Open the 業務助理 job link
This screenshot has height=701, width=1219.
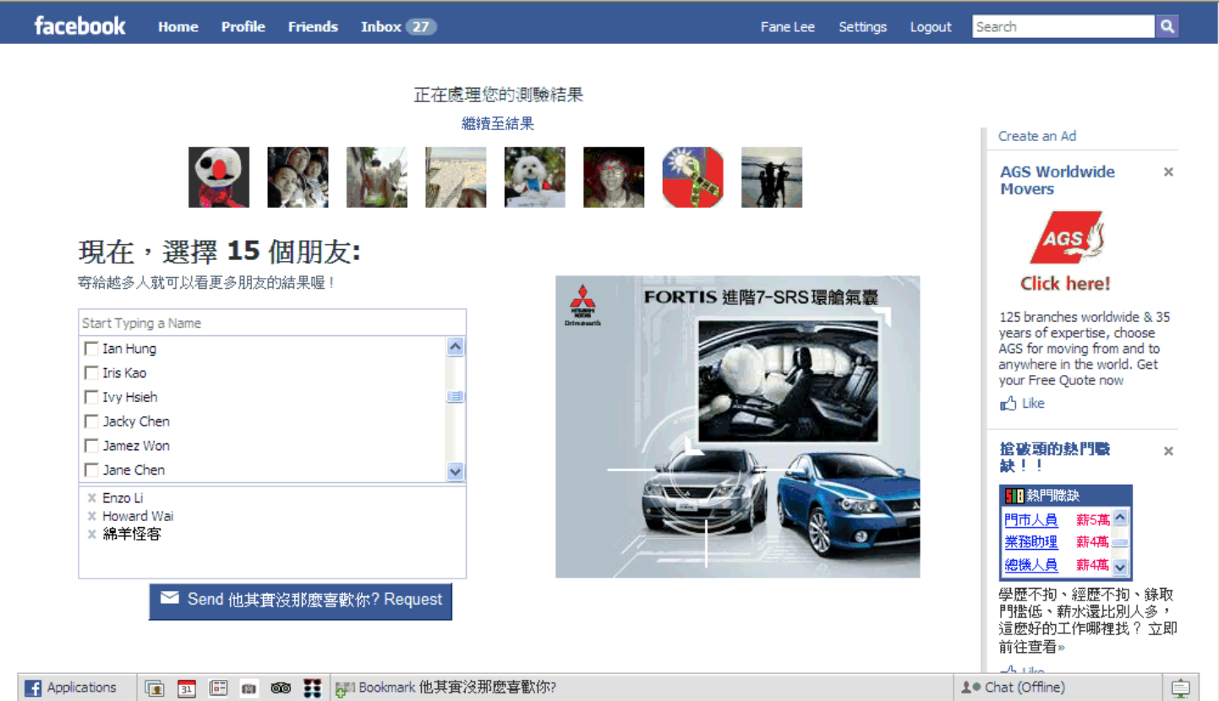[1031, 542]
